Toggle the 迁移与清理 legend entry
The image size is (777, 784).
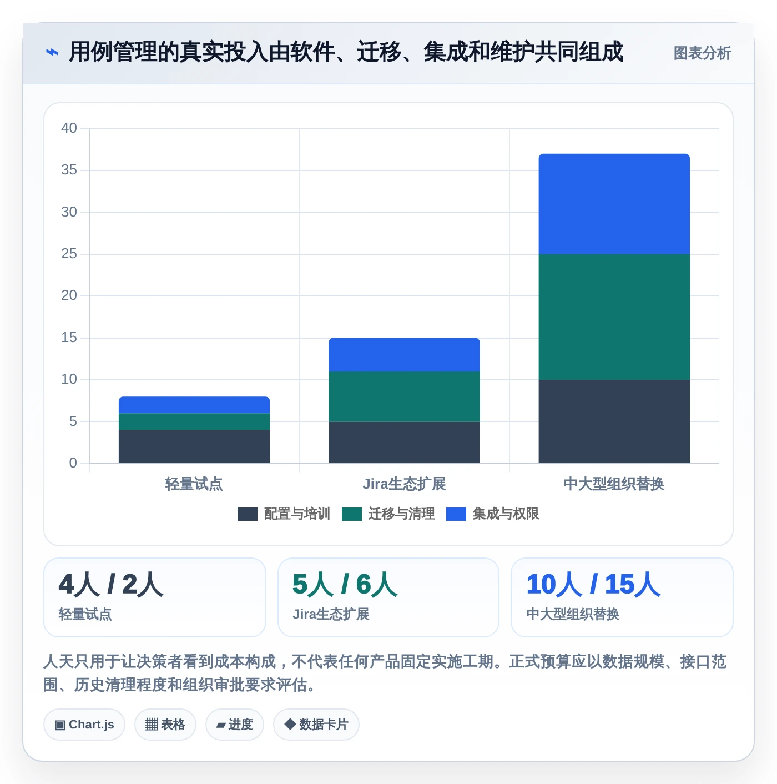(x=388, y=514)
